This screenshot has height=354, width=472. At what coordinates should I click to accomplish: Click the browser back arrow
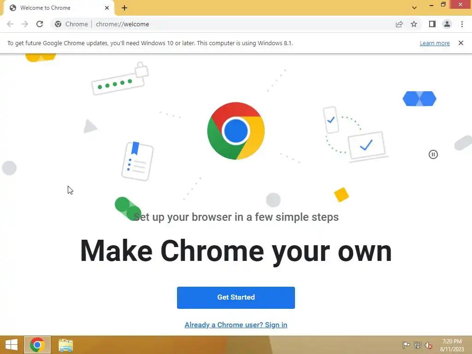pyautogui.click(x=10, y=24)
